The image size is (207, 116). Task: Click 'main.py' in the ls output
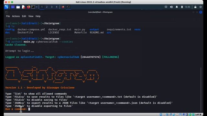click(x=80, y=29)
